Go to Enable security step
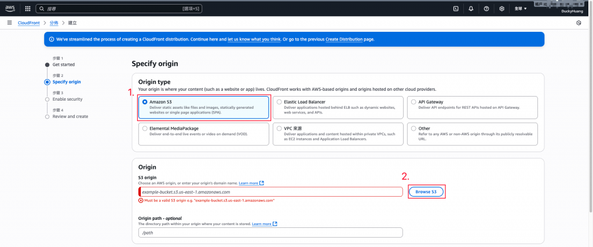This screenshot has height=247, width=593. pos(67,99)
